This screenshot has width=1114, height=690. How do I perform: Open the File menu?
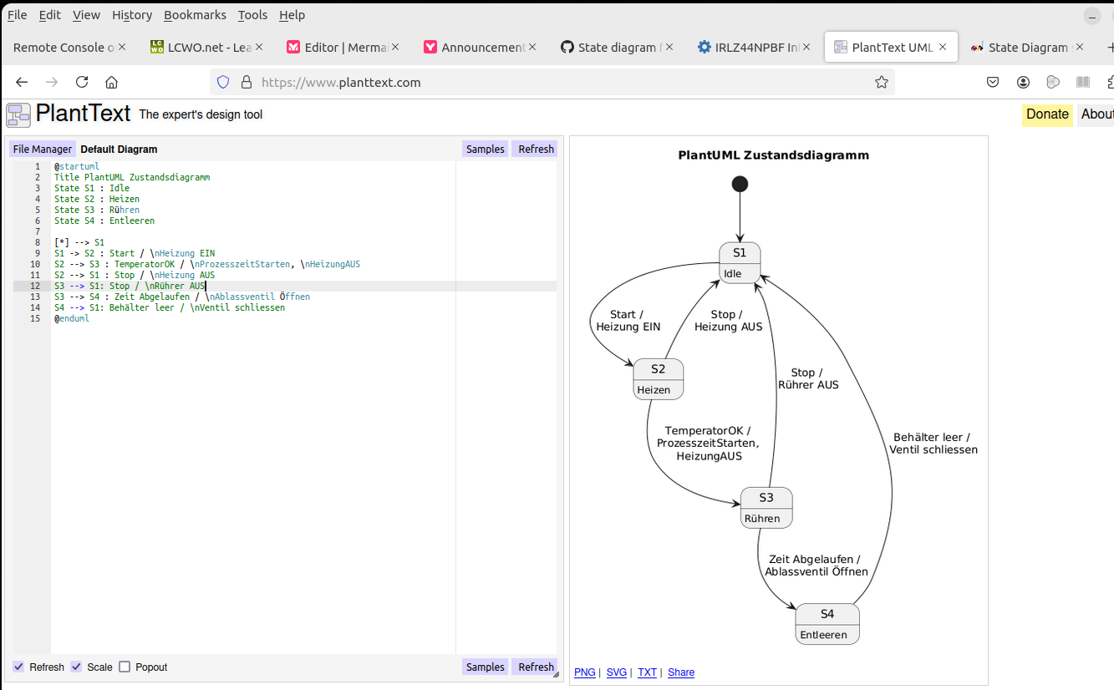point(17,15)
